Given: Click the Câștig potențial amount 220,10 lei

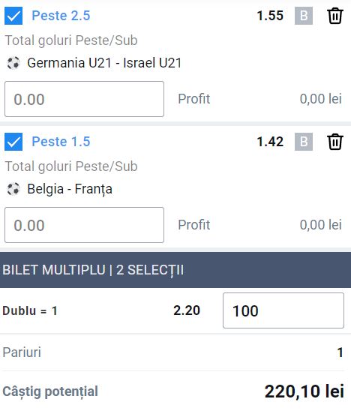Looking at the screenshot, I should click(x=304, y=391).
